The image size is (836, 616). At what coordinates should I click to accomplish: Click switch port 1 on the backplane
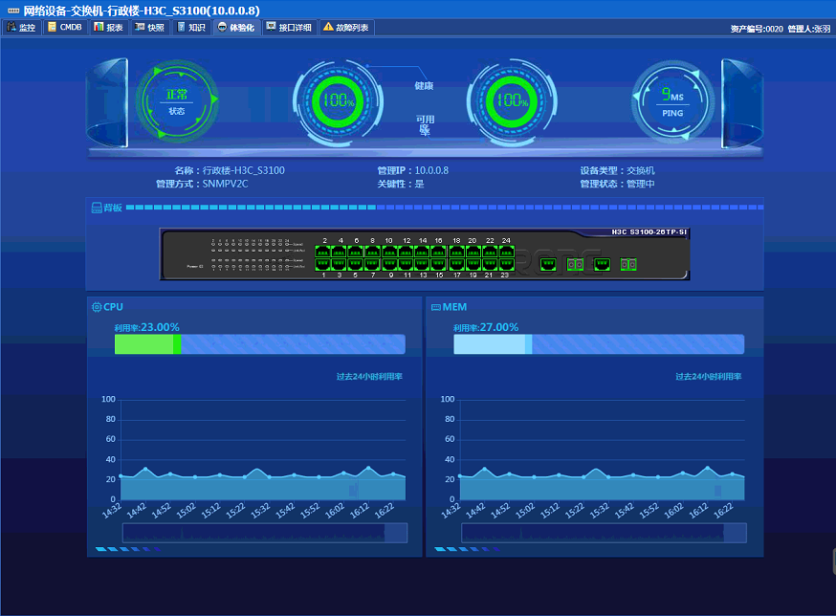[x=322, y=264]
